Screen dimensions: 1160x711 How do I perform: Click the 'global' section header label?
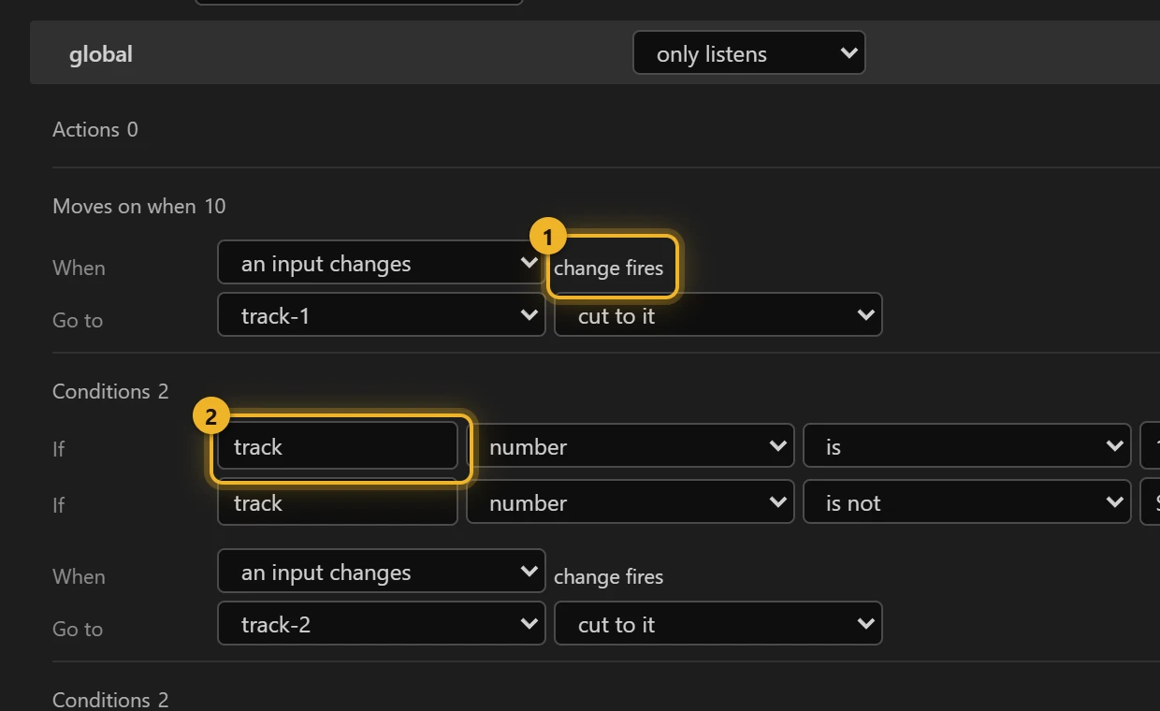(101, 54)
